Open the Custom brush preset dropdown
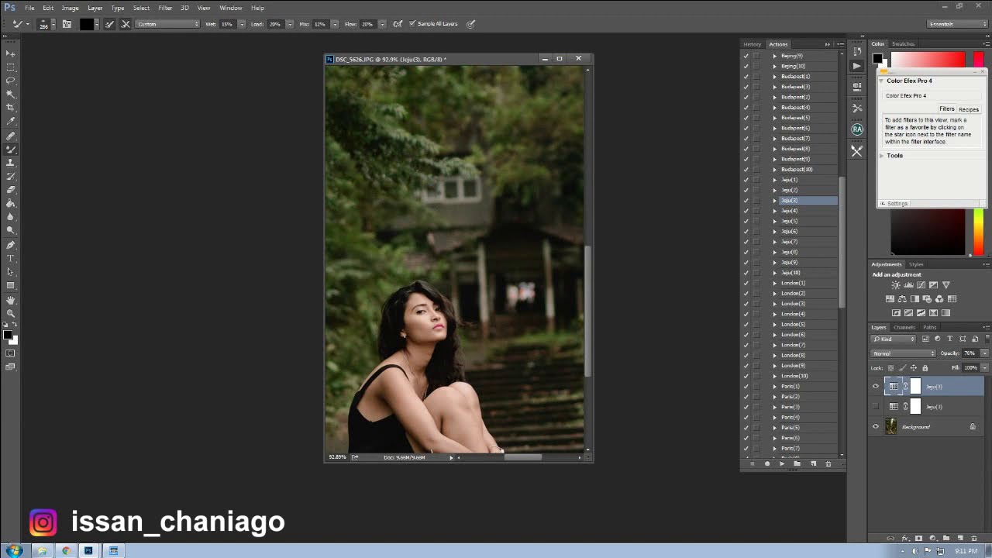Screen dimensions: 992x558 tap(168, 24)
